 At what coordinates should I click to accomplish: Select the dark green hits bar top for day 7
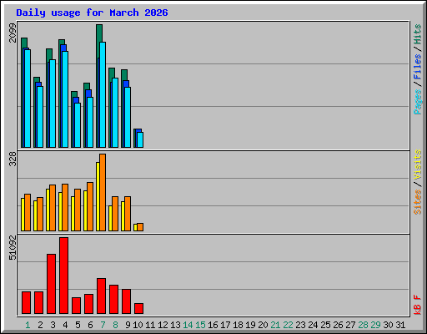pos(99,33)
